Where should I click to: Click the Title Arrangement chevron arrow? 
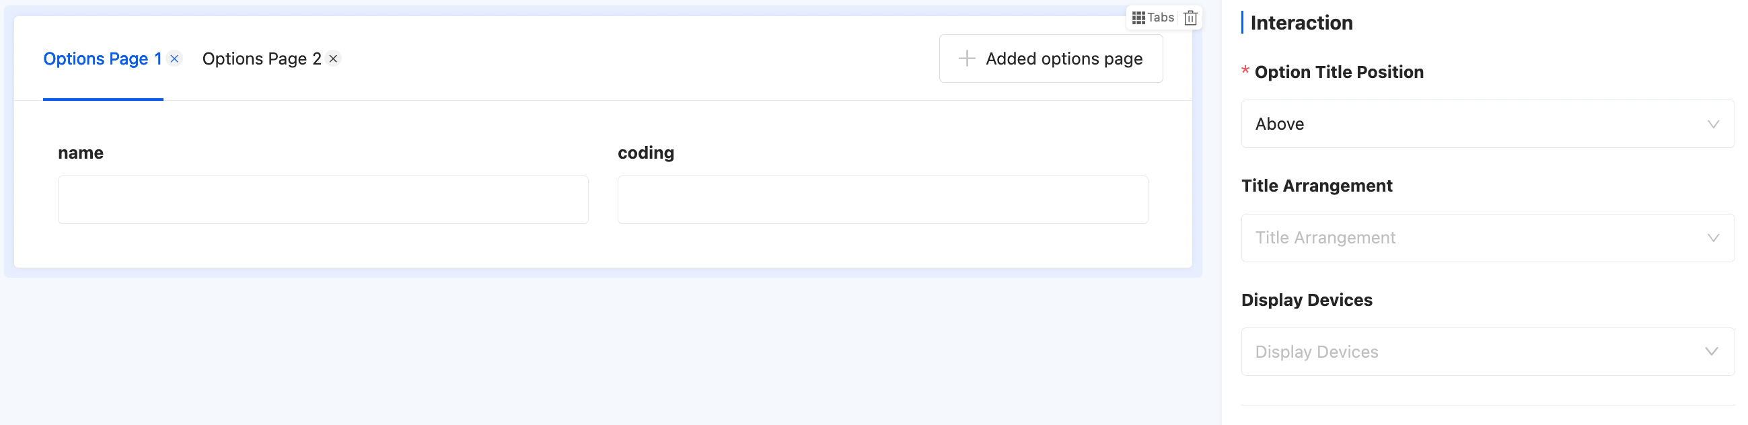tap(1713, 238)
